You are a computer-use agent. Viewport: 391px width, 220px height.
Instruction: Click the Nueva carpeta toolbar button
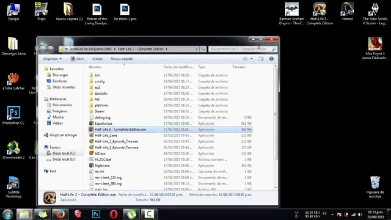pos(122,59)
